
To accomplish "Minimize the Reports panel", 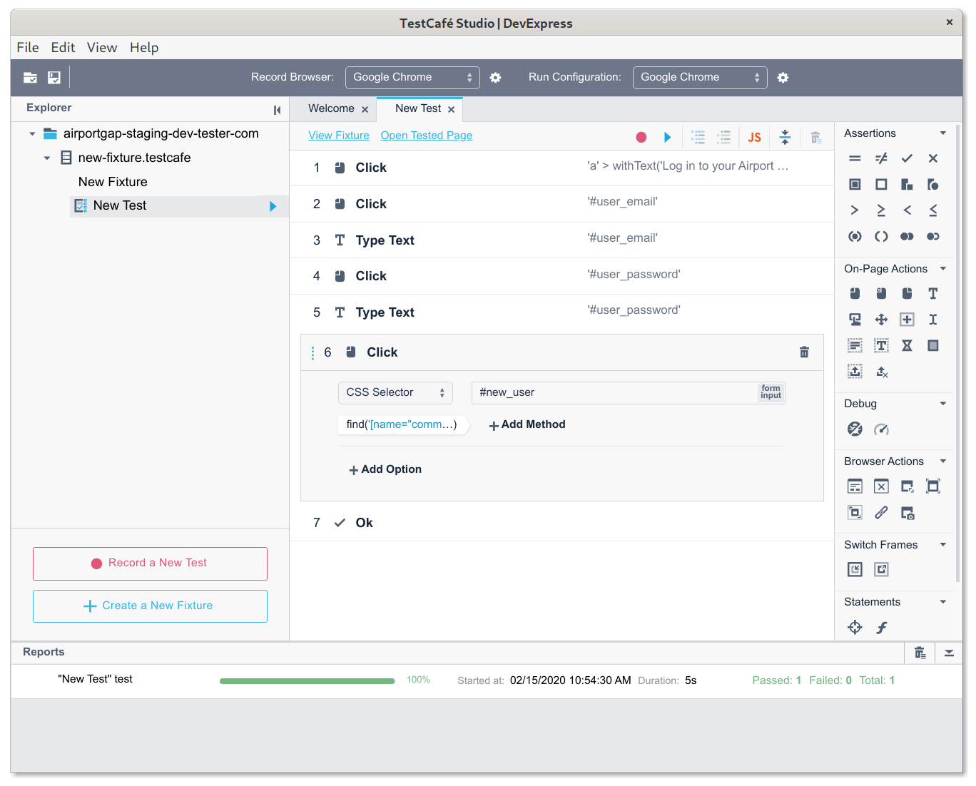I will coord(949,653).
